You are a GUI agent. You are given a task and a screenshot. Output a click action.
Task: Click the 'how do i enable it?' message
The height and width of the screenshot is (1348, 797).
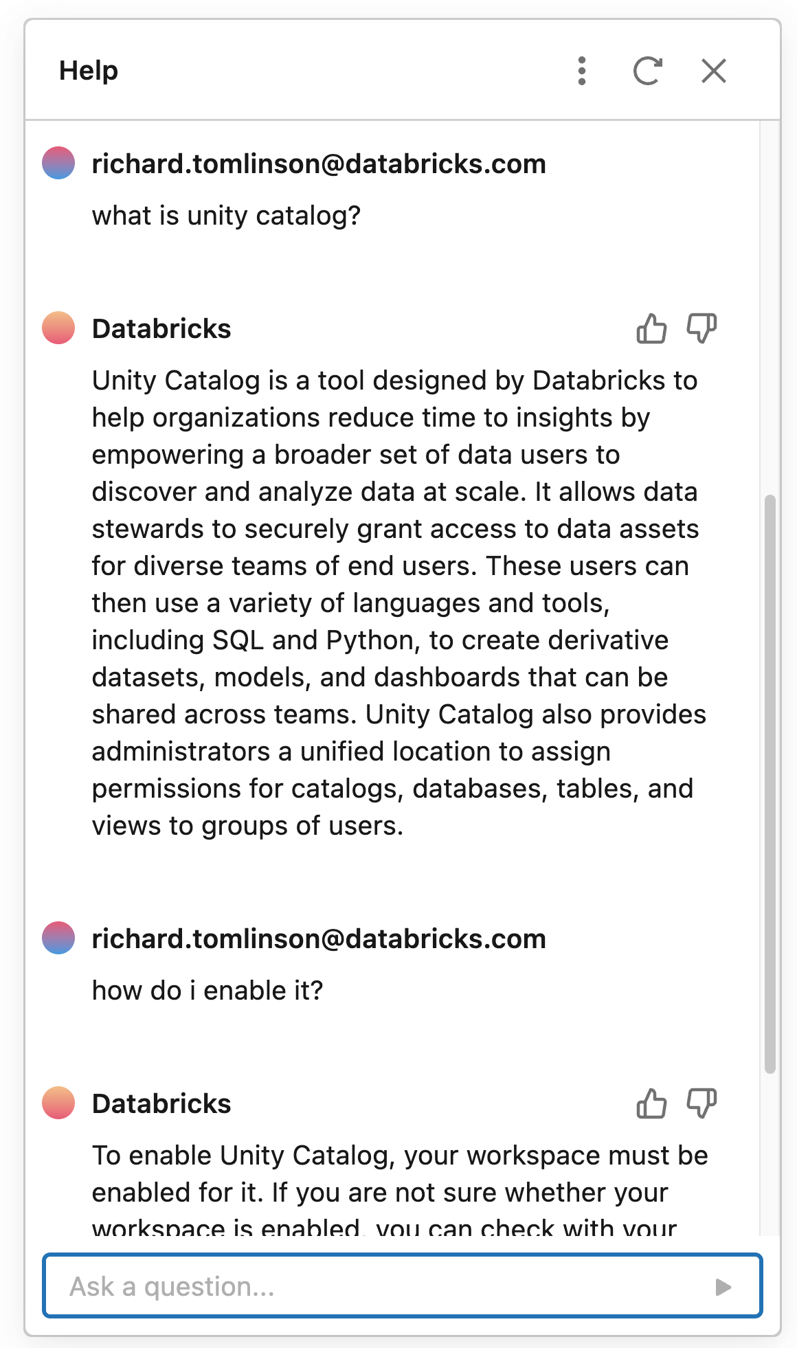point(207,991)
